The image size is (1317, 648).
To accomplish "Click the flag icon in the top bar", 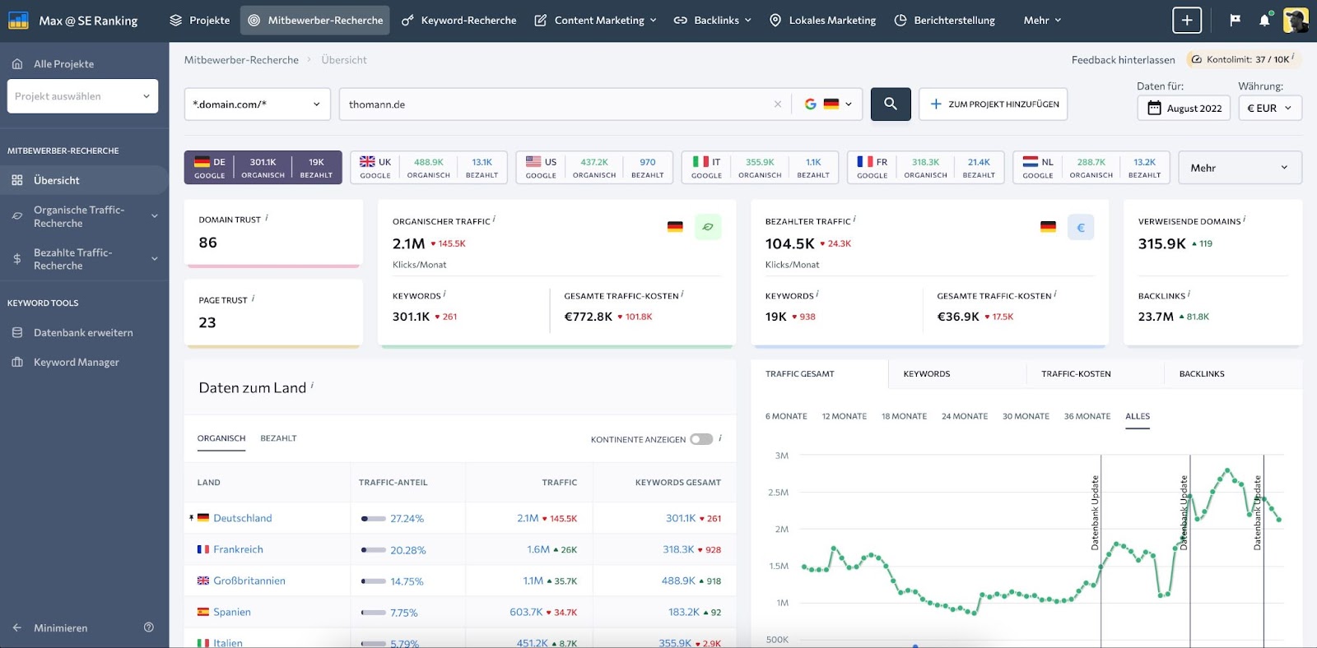I will click(1235, 21).
